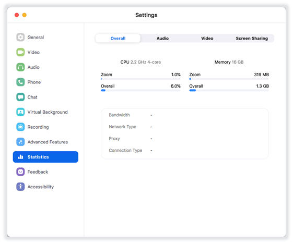The width and height of the screenshot is (293, 244).
Task: Click the green Video camera icon
Action: (x=20, y=52)
